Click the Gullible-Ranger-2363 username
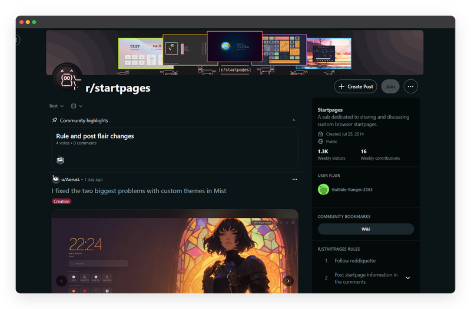The width and height of the screenshot is (471, 309). pos(352,190)
